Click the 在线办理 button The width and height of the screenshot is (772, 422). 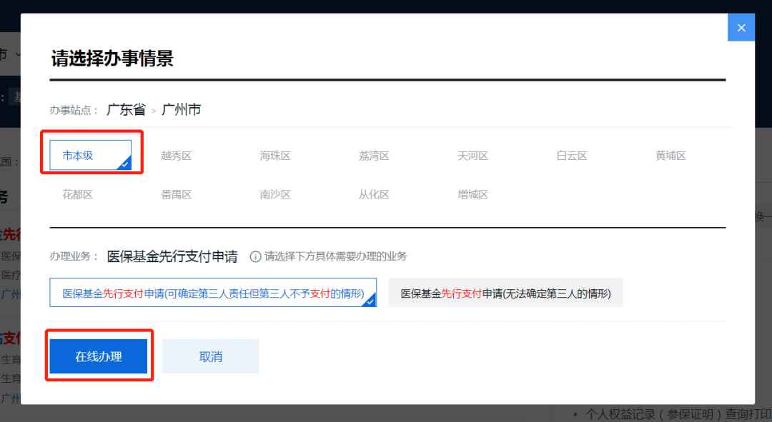[x=99, y=356]
